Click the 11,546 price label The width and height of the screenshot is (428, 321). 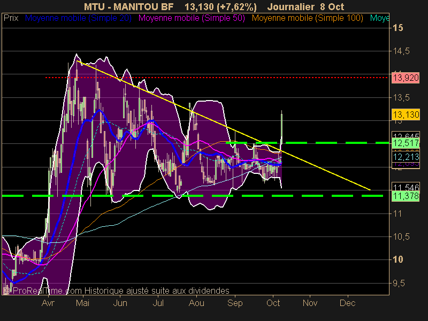[x=406, y=187]
